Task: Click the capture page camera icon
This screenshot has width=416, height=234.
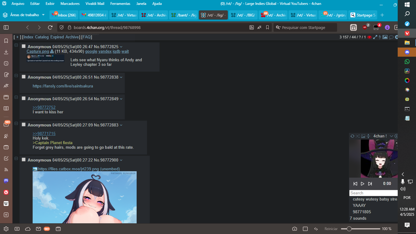Action: pos(294,229)
